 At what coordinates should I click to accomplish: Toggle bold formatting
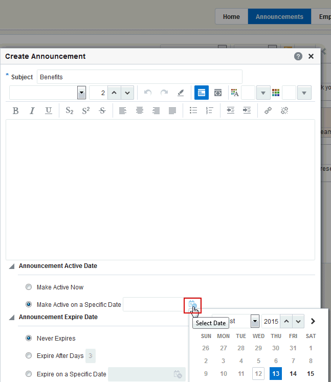(15, 110)
